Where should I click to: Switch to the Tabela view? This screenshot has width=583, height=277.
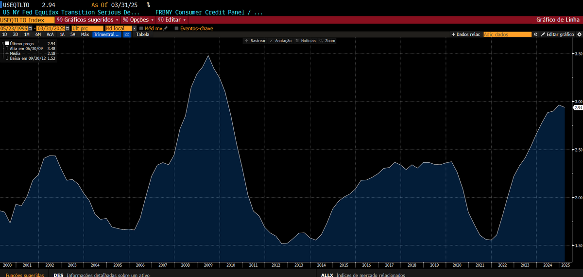pos(143,35)
